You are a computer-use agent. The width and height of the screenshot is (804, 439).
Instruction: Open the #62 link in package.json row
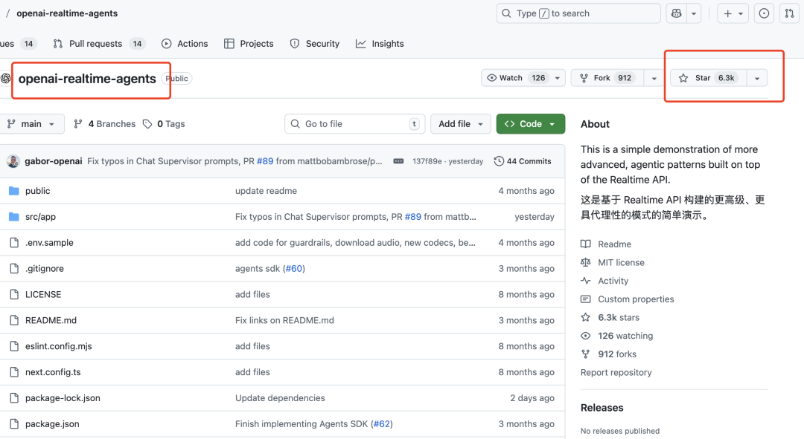click(x=381, y=423)
